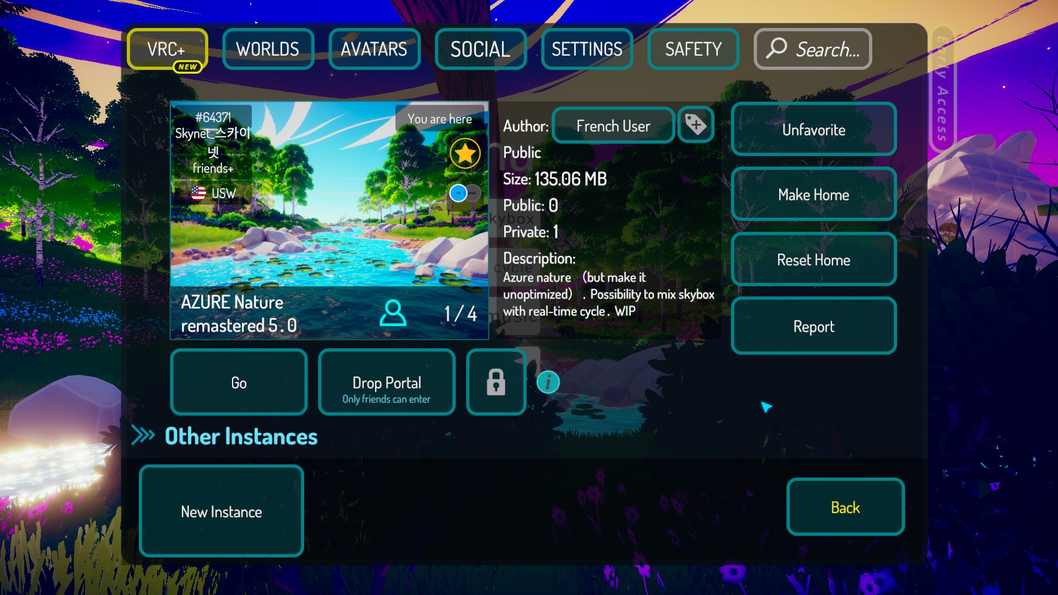Click the gold favorite star icon
This screenshot has width=1058, height=595.
465,153
